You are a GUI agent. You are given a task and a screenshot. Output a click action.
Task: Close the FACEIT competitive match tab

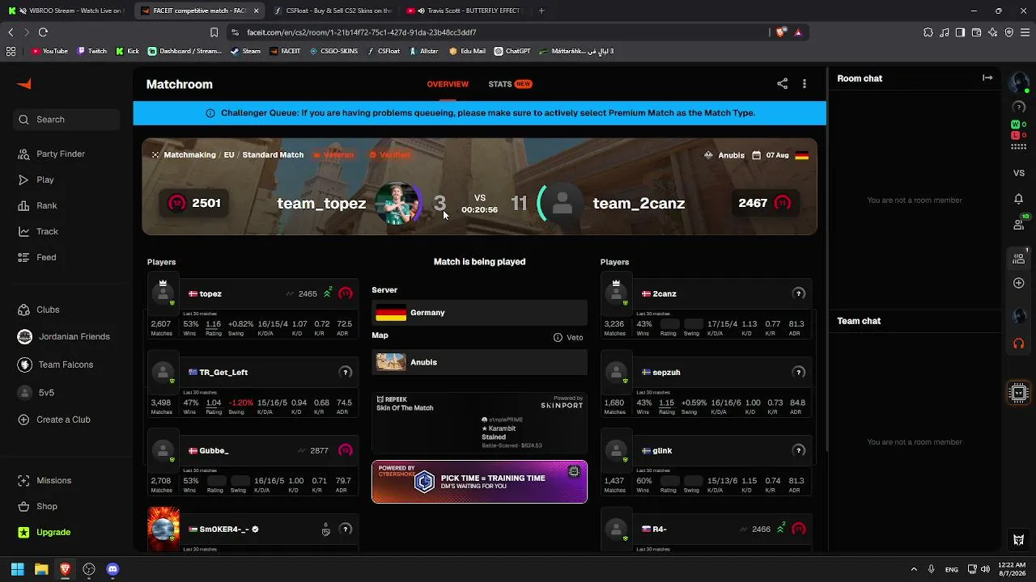pyautogui.click(x=257, y=11)
